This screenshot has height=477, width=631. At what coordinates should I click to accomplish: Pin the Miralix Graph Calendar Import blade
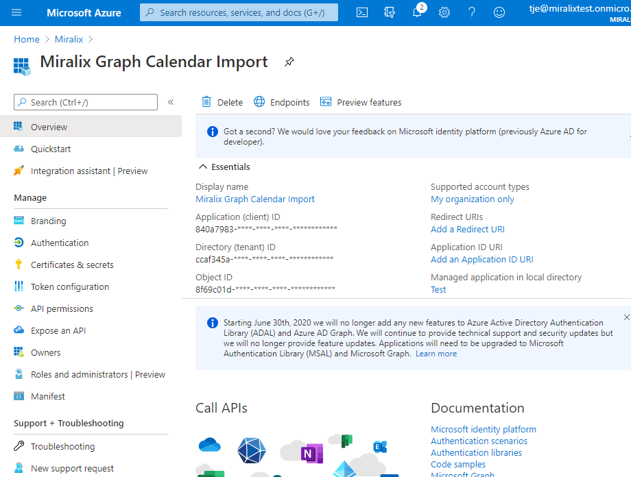(289, 62)
